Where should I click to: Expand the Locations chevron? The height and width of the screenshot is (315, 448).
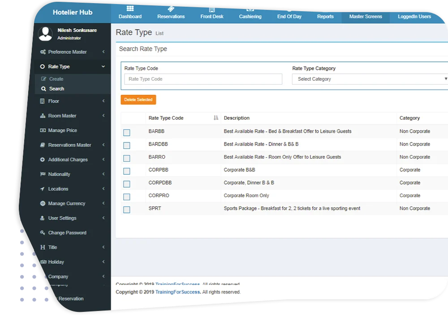pos(103,189)
